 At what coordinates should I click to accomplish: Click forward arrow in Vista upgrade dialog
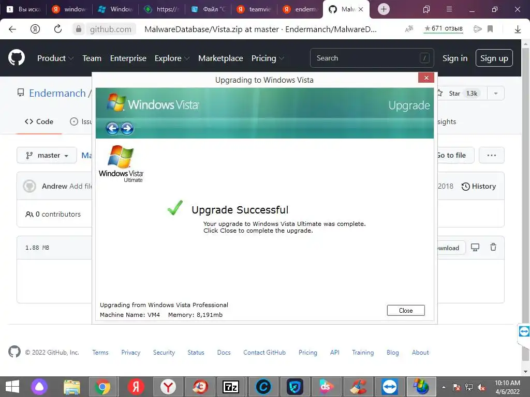127,128
